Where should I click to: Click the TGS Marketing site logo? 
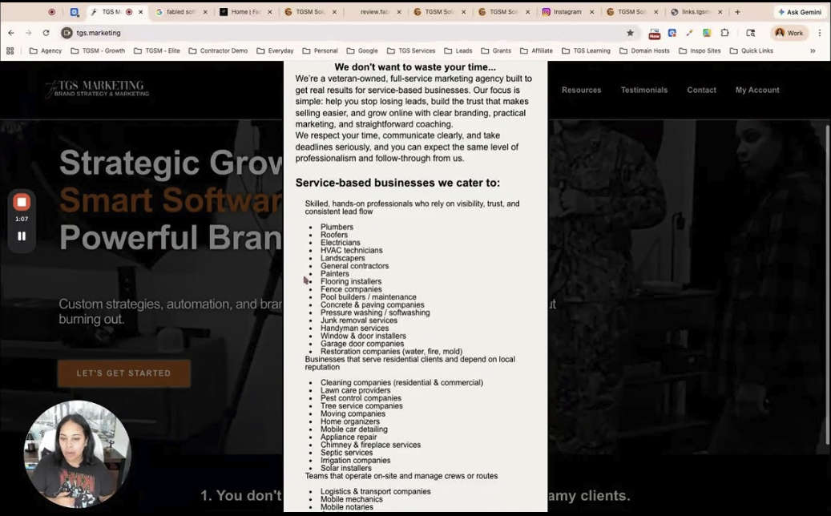(x=97, y=88)
